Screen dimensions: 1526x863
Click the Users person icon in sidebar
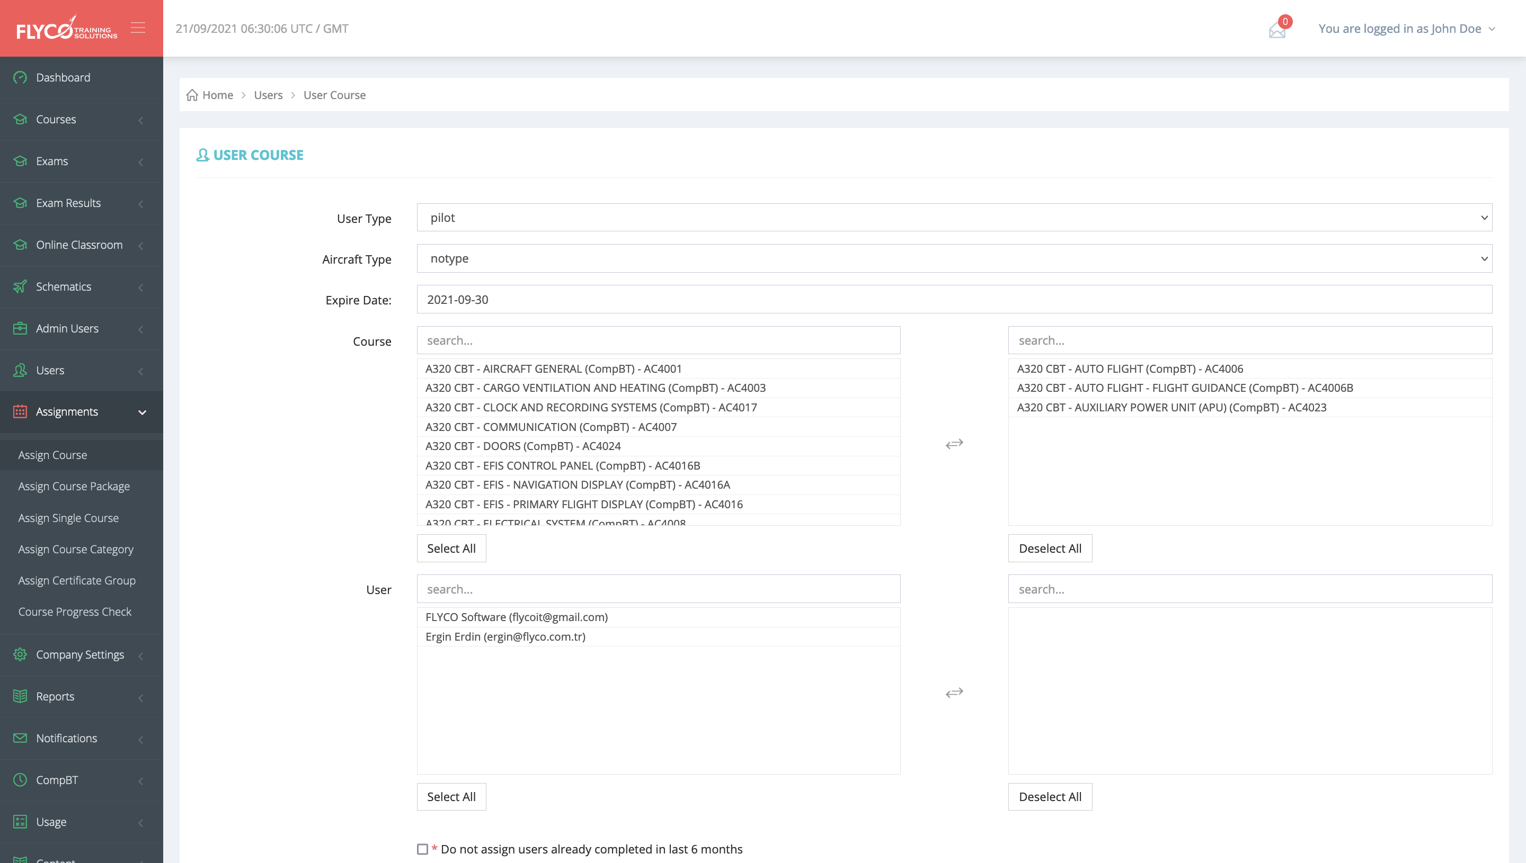20,371
